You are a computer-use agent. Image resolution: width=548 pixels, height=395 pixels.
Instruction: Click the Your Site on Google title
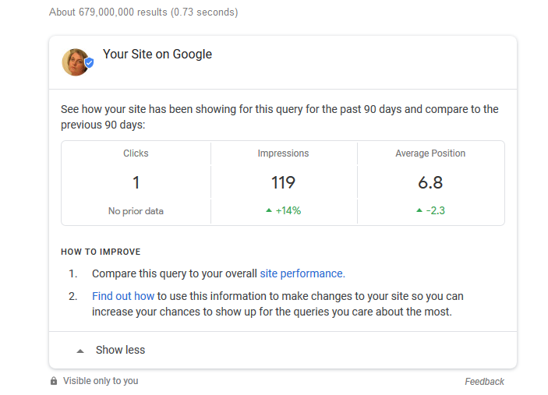[x=157, y=54]
